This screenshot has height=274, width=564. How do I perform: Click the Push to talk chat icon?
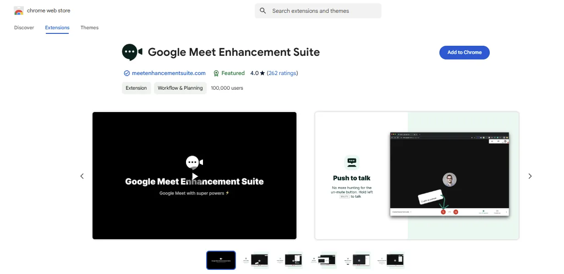point(352,162)
